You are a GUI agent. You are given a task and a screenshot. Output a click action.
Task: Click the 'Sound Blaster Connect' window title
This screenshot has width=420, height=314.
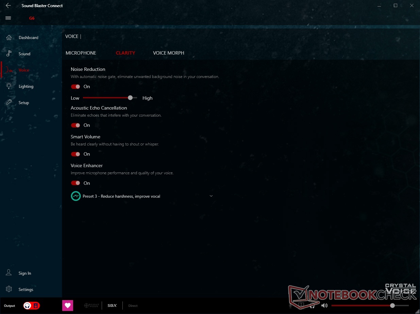pyautogui.click(x=42, y=6)
